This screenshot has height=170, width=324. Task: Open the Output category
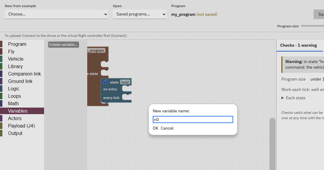coord(22,133)
